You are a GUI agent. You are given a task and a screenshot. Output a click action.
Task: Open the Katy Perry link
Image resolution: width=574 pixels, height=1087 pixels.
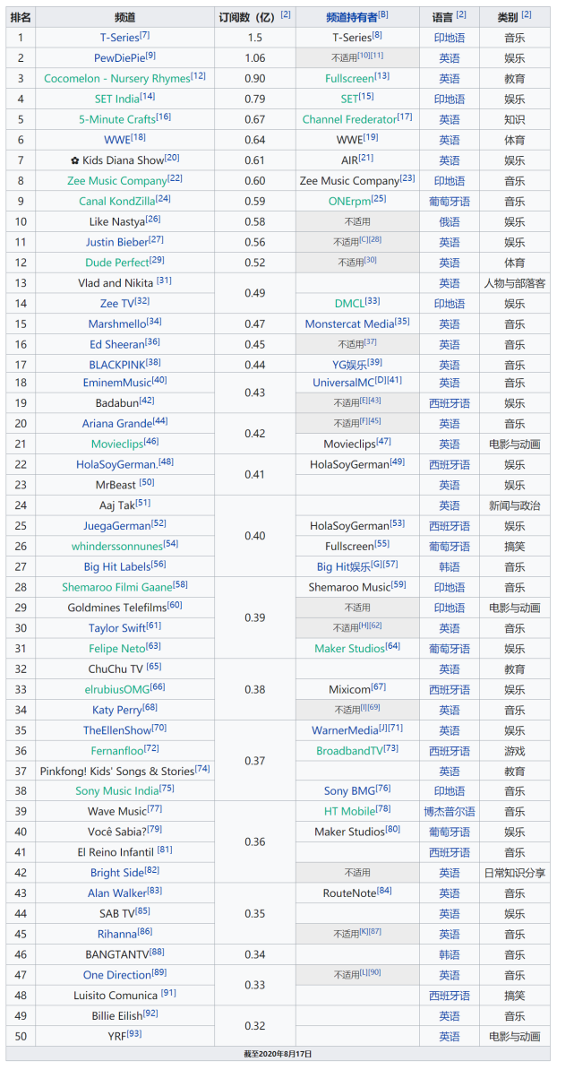[116, 711]
